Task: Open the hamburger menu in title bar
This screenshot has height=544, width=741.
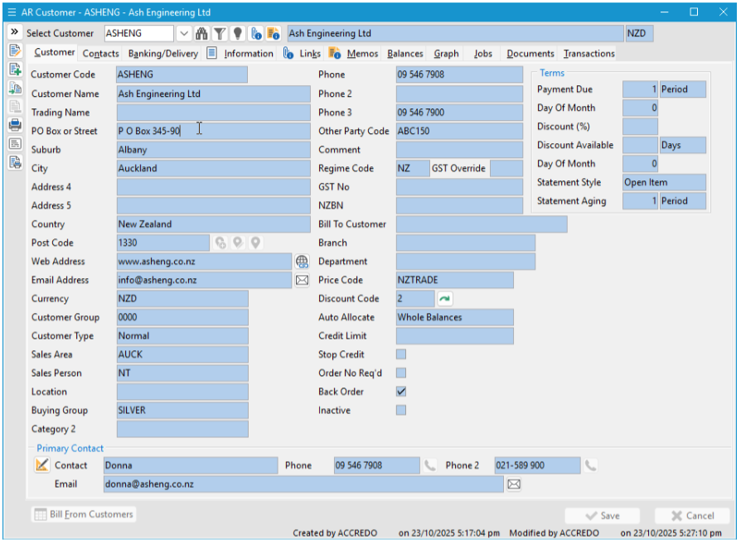Action: [x=12, y=12]
